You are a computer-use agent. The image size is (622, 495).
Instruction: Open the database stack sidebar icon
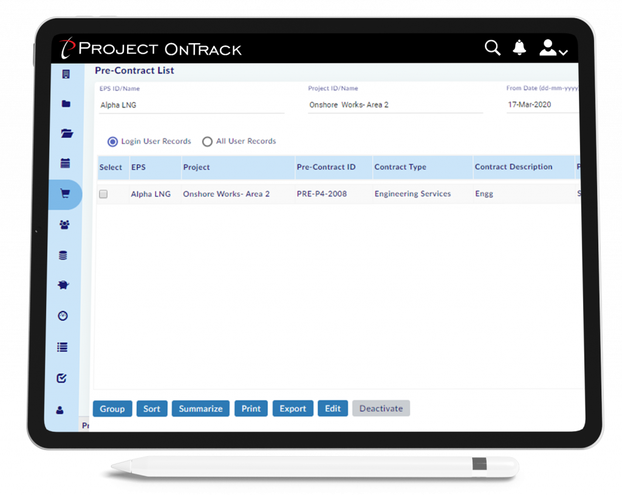(x=63, y=255)
